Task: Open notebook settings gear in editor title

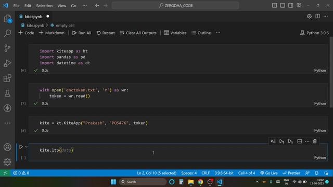Action: coord(309,16)
